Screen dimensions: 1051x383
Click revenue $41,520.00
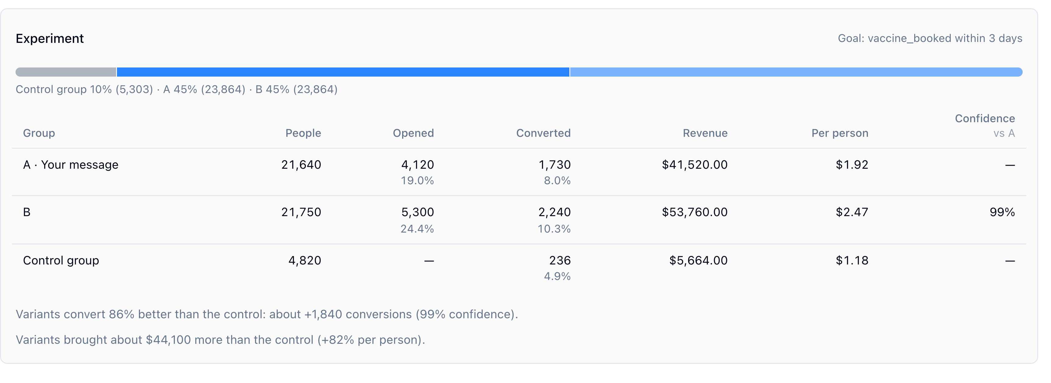[694, 165]
